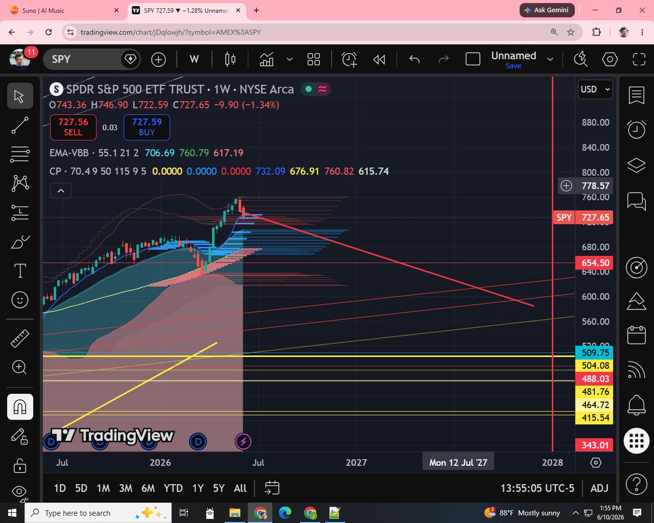Toggle lock all drawings
Viewport: 654px width, 523px height.
tap(20, 466)
